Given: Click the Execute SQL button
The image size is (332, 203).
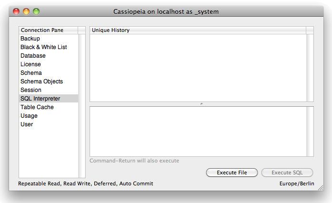Looking at the screenshot, I should point(287,173).
